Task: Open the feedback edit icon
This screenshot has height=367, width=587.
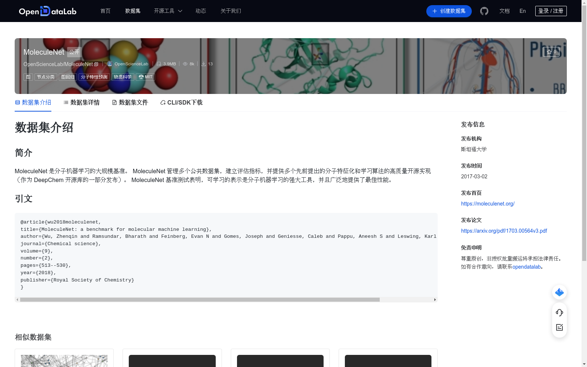Action: (559, 327)
